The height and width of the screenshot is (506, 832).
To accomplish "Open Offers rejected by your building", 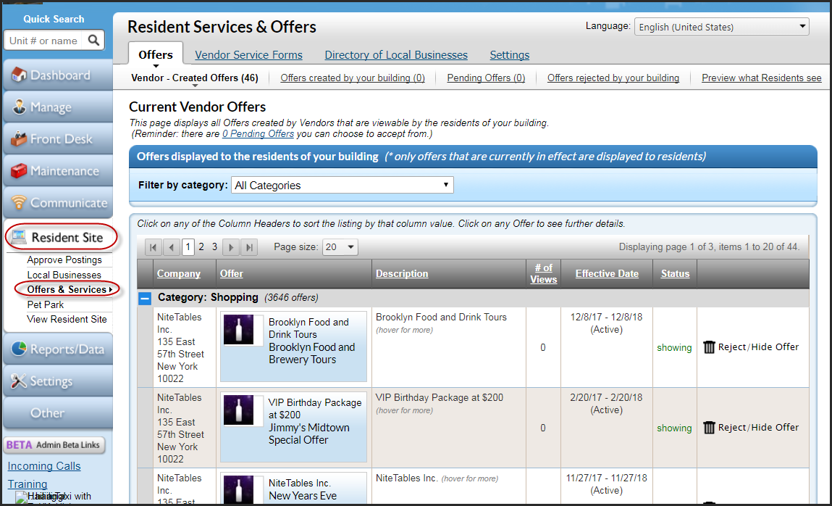I will tap(613, 78).
